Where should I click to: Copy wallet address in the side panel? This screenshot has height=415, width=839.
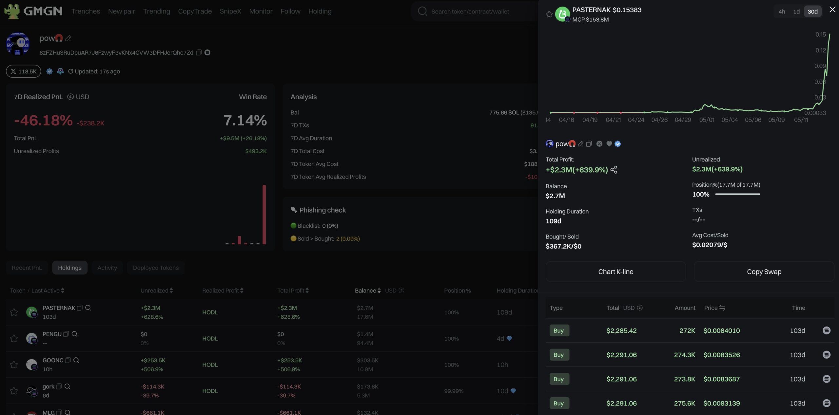589,144
